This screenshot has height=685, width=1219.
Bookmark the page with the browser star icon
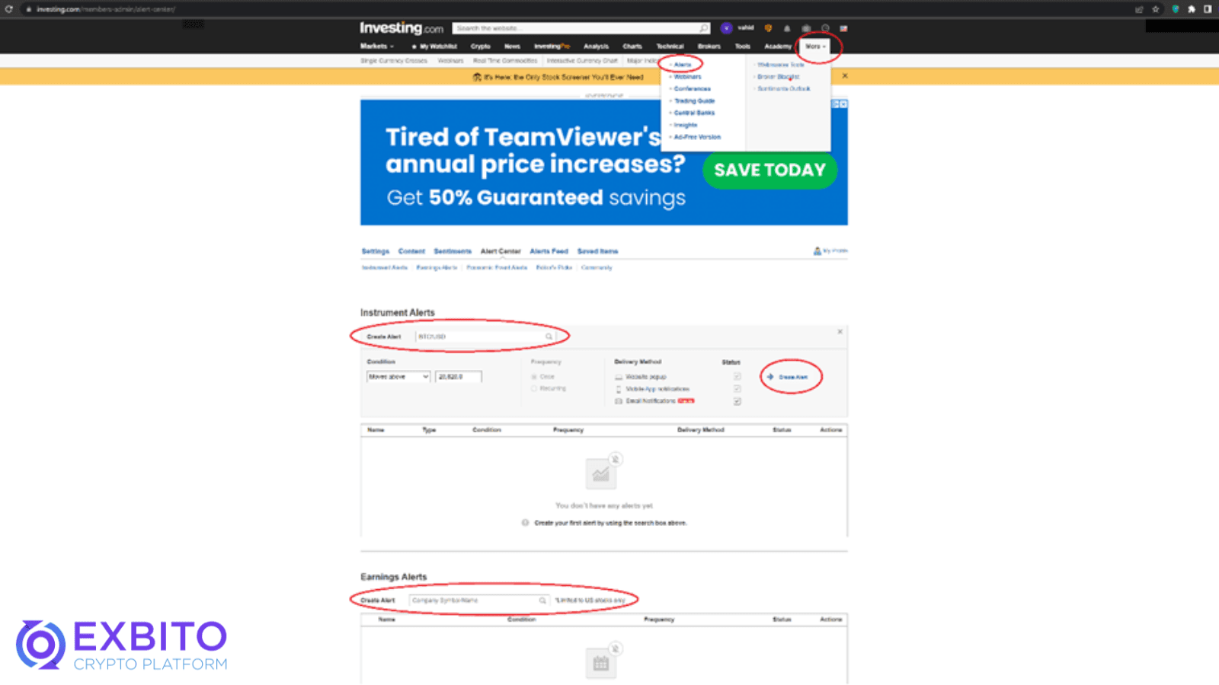tap(1156, 9)
